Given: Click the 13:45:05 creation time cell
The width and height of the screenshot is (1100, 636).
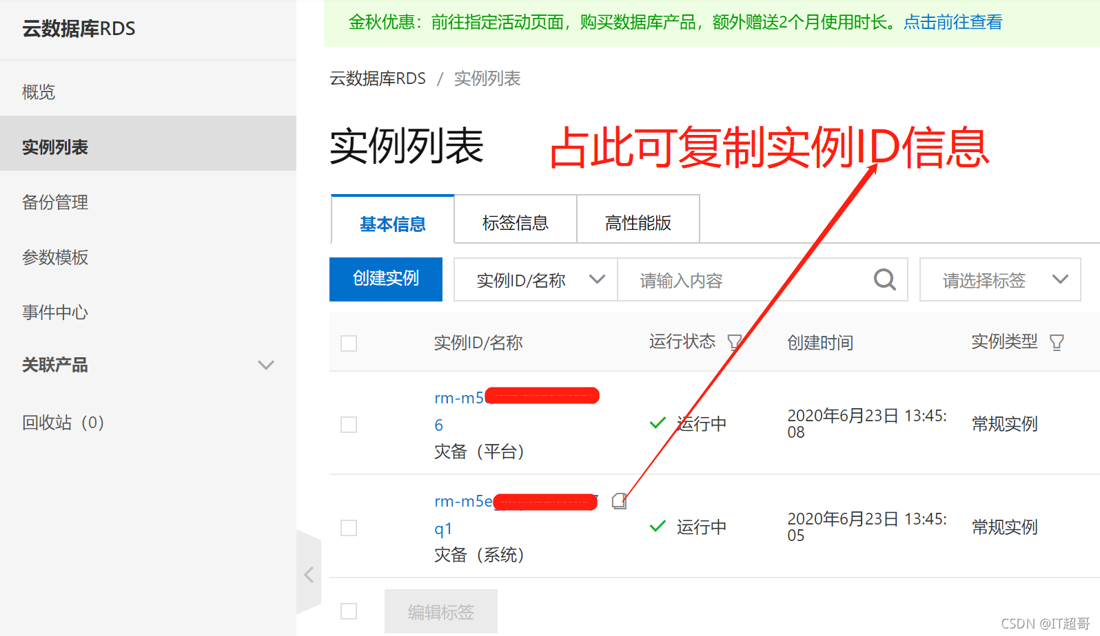Looking at the screenshot, I should click(867, 527).
